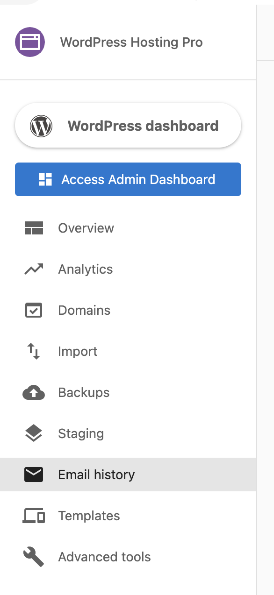Viewport: 274px width, 595px height.
Task: Click the Advanced tools wrench icon
Action: [34, 557]
